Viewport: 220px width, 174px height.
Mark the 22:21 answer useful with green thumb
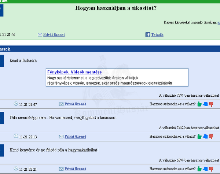point(199,169)
